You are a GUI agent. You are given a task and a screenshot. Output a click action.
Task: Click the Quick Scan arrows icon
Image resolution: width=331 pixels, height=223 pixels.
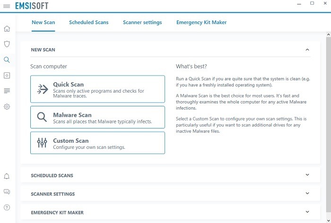coord(43,89)
